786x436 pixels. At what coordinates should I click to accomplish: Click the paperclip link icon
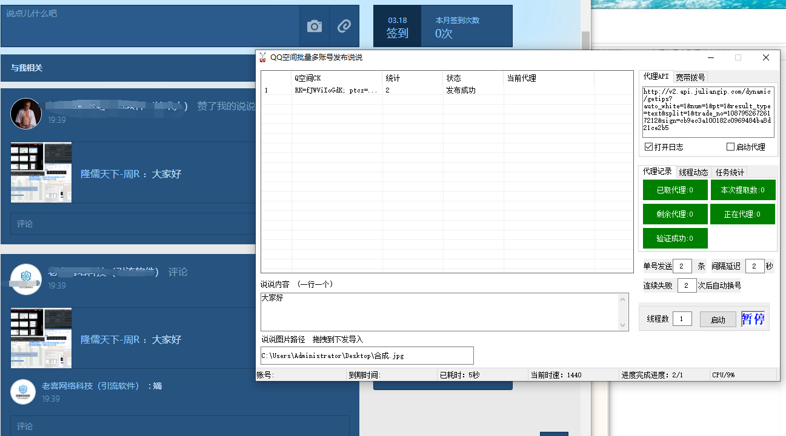[x=344, y=26]
